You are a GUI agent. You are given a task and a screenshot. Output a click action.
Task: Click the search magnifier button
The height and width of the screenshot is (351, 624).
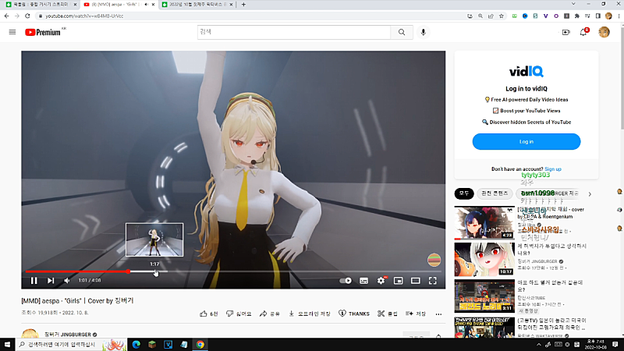(402, 32)
